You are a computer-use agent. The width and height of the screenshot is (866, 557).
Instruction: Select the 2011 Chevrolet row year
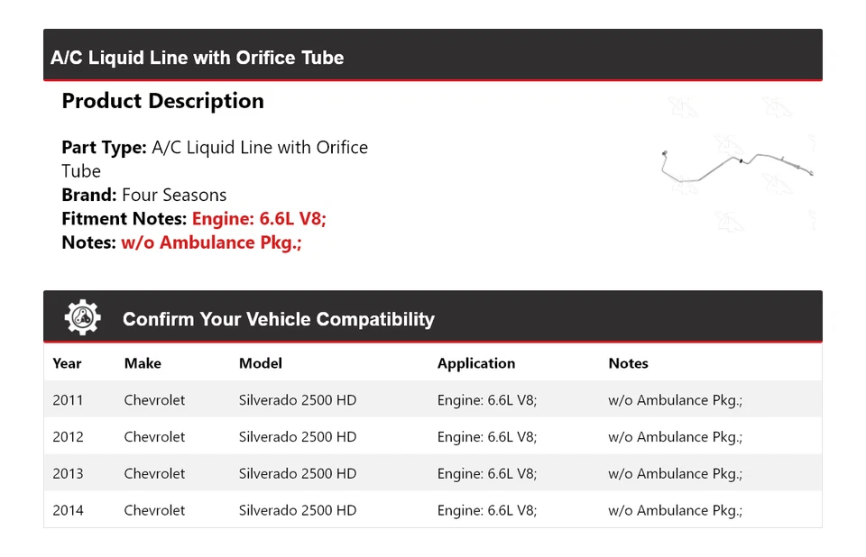[68, 400]
